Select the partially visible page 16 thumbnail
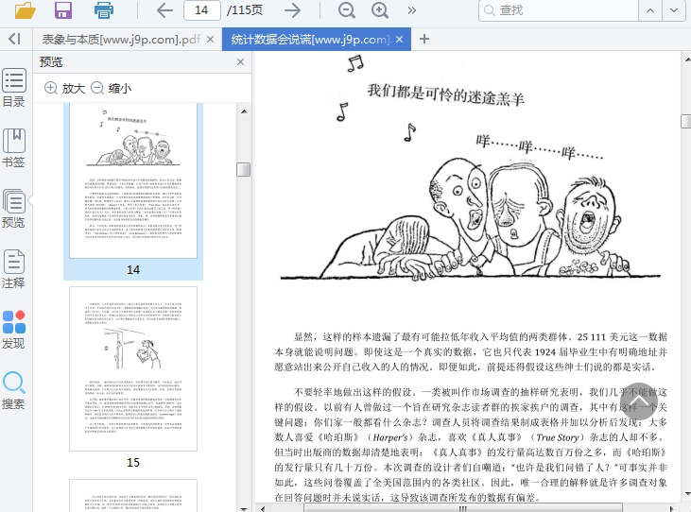The height and width of the screenshot is (512, 691). point(133,495)
